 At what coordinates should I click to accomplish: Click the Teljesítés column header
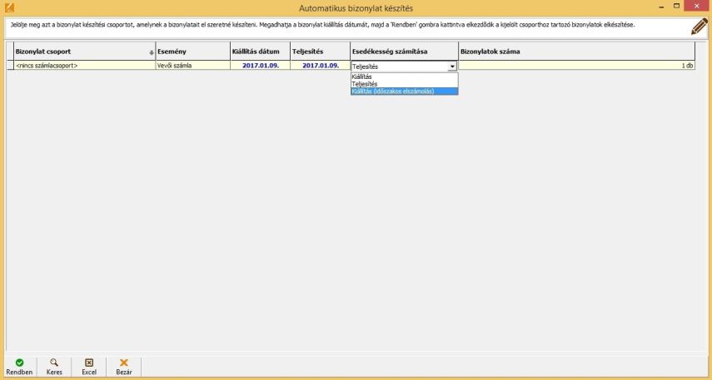[320, 52]
